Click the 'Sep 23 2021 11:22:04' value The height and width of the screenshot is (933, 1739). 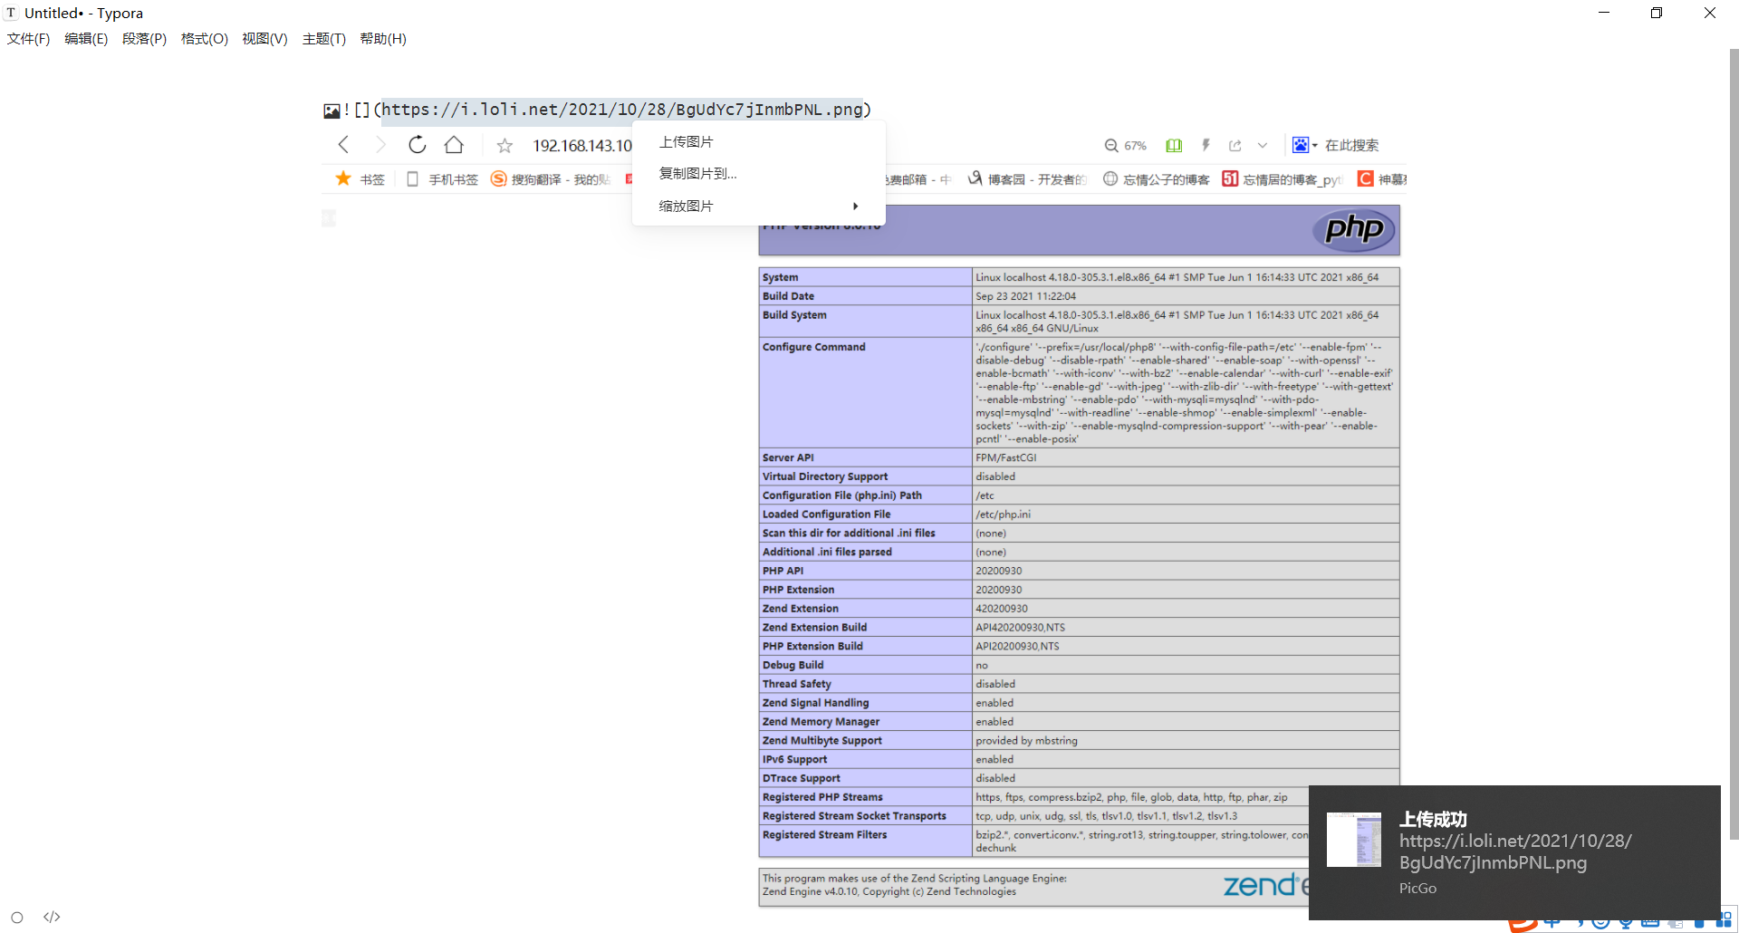(1025, 296)
